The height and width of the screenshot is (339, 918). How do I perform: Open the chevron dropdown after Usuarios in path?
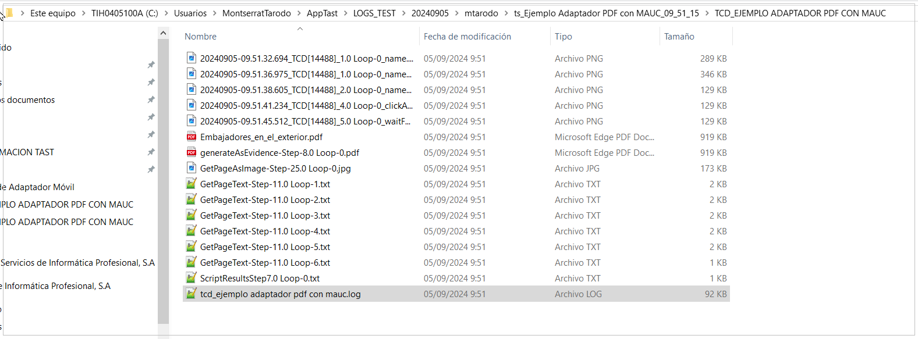(x=214, y=13)
